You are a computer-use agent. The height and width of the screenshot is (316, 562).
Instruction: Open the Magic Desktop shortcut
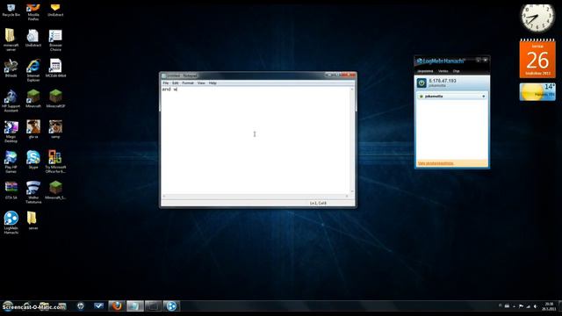point(11,132)
